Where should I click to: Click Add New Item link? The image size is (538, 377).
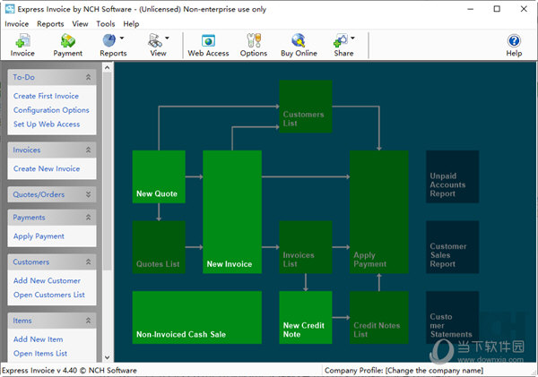click(38, 339)
